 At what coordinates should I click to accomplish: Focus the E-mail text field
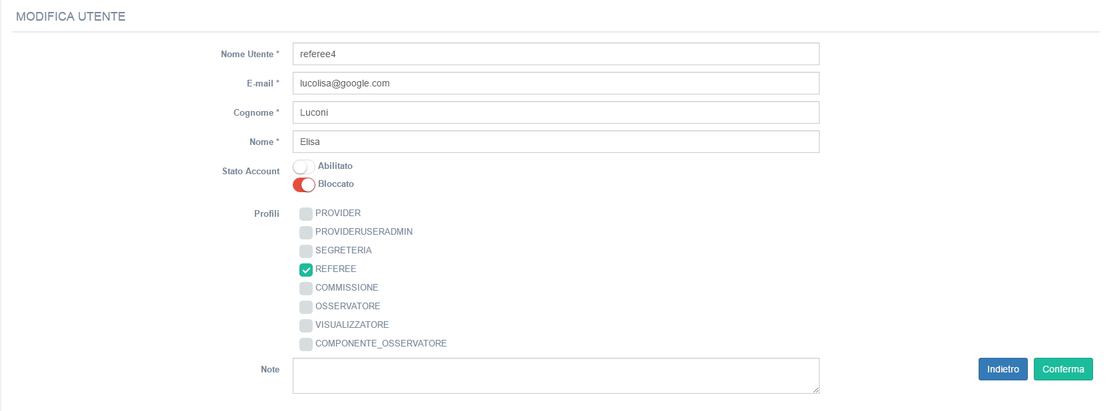[x=555, y=83]
